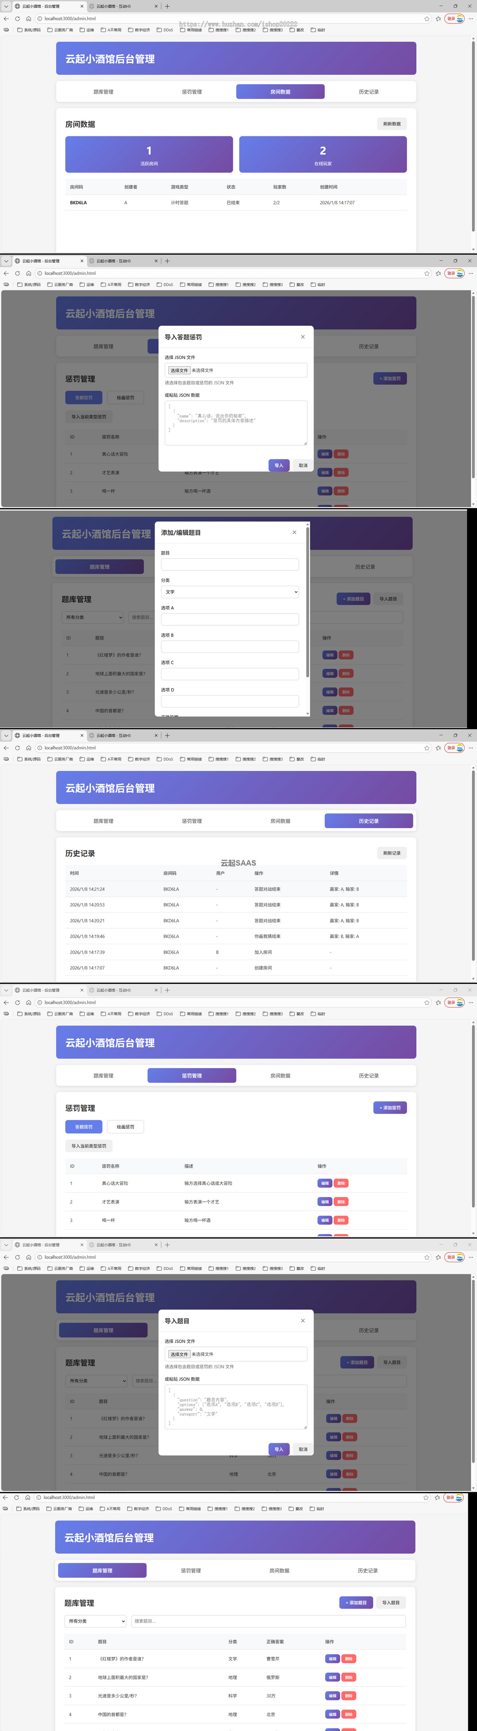Open 数字经济 bookmark folder in 历史记录 window
477x1731 pixels.
click(x=139, y=759)
